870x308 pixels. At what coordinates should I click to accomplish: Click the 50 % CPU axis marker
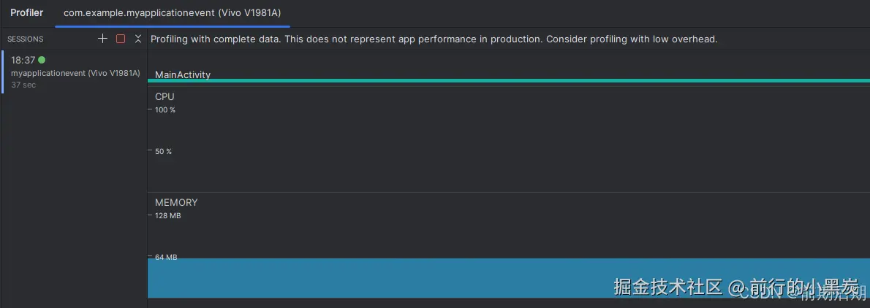tap(163, 152)
